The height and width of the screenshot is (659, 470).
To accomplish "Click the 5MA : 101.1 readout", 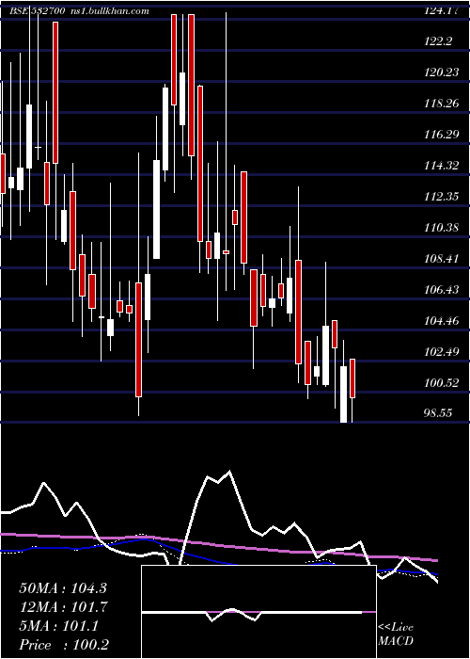I will (x=58, y=626).
